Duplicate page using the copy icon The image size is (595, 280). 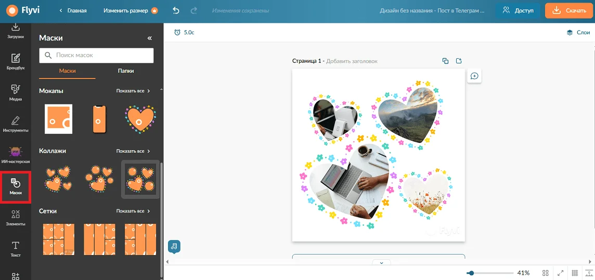click(445, 61)
